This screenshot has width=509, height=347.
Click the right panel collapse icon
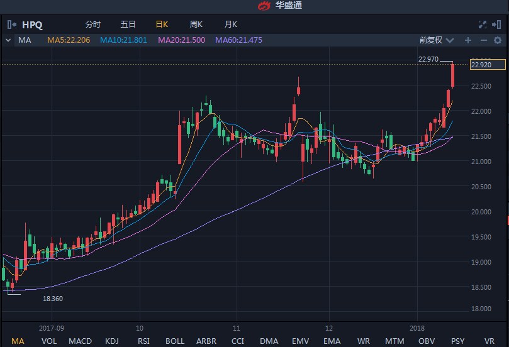coord(498,25)
